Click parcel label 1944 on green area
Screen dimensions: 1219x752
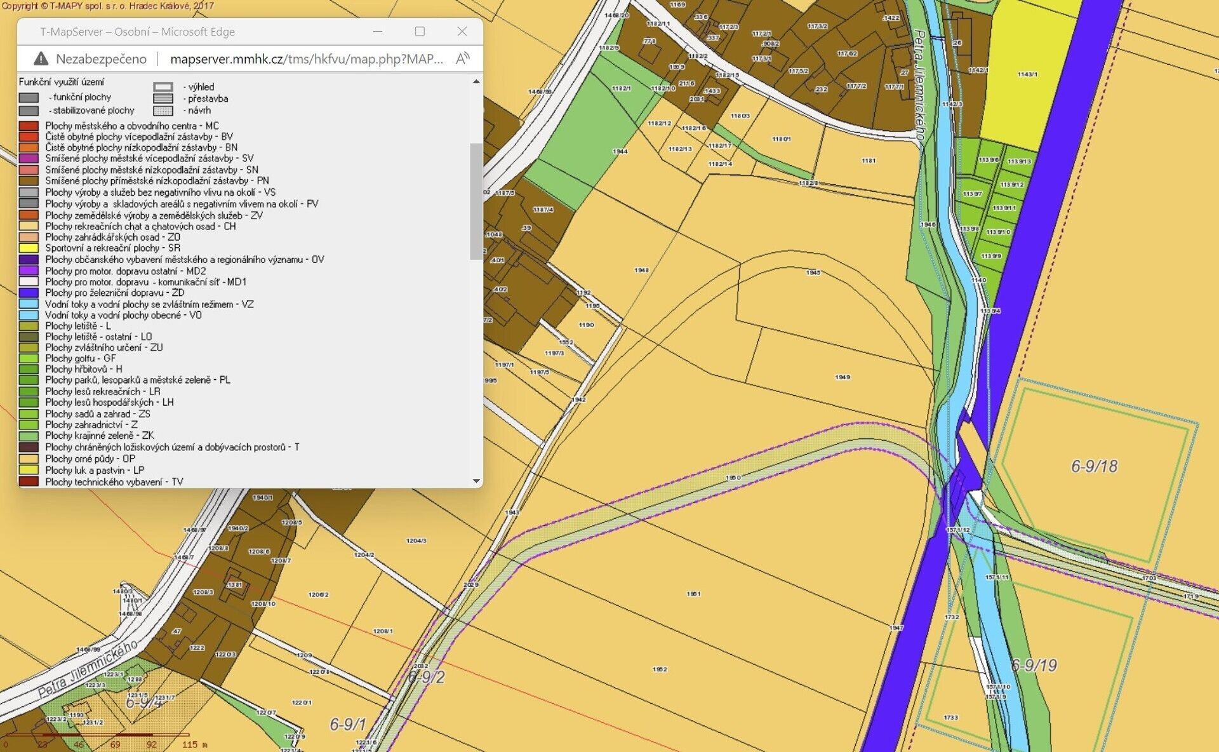620,151
